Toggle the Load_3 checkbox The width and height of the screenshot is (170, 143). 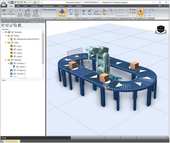click(15, 53)
